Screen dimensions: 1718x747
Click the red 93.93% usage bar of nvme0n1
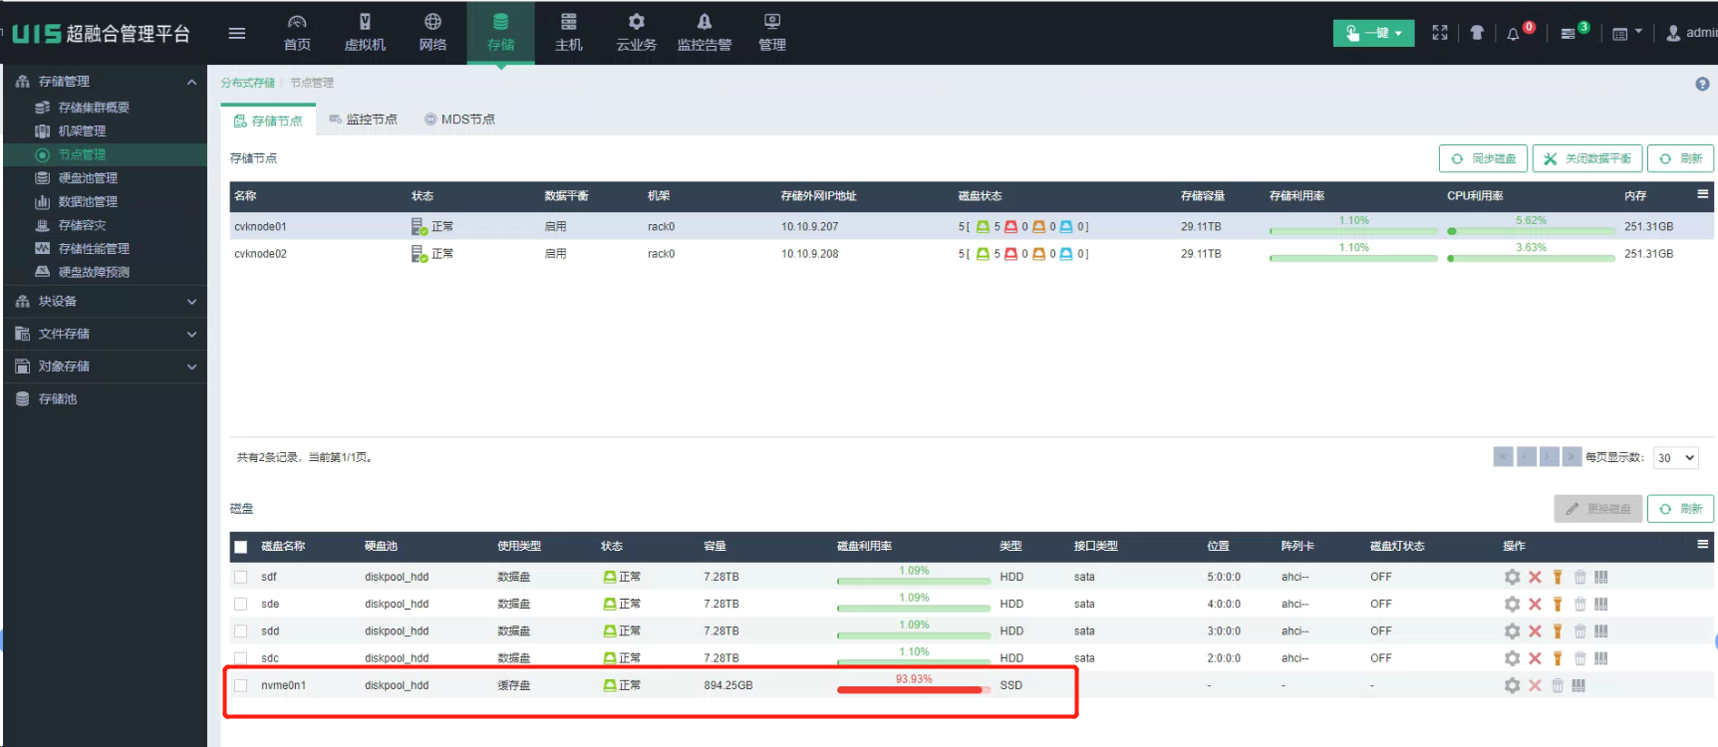tap(911, 688)
